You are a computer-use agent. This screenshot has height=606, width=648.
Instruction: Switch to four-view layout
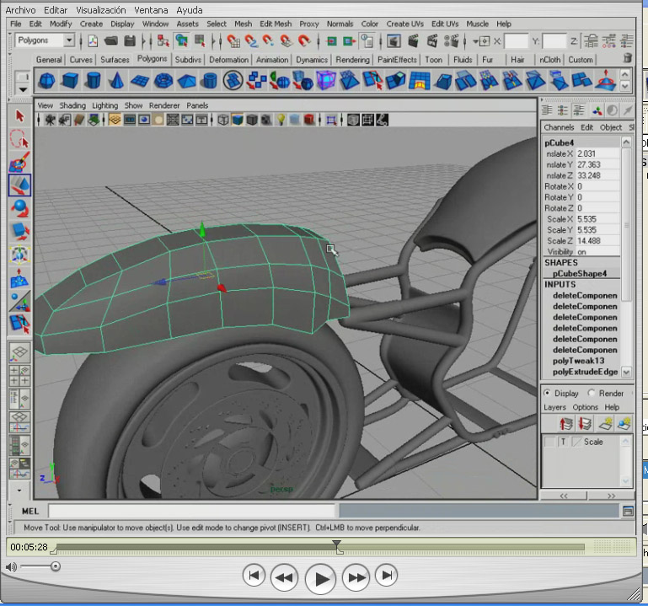pos(19,375)
